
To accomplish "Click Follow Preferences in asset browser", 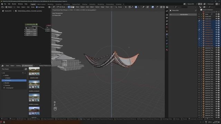I will [x=45, y=66].
